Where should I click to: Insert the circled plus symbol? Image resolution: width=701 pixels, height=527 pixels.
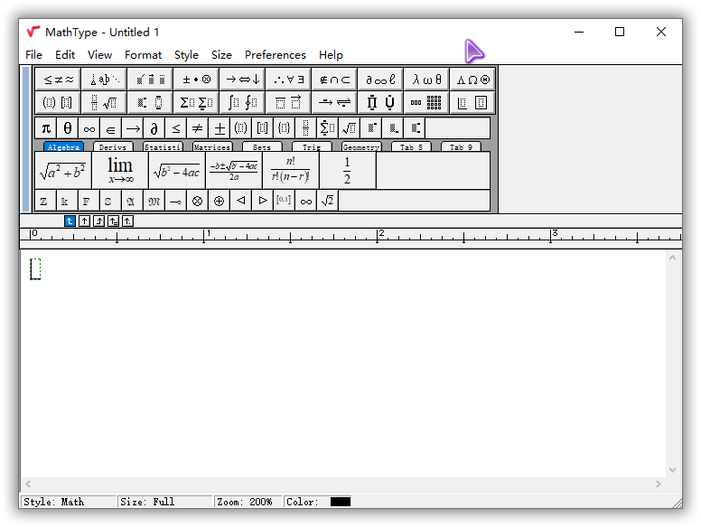[x=219, y=201]
